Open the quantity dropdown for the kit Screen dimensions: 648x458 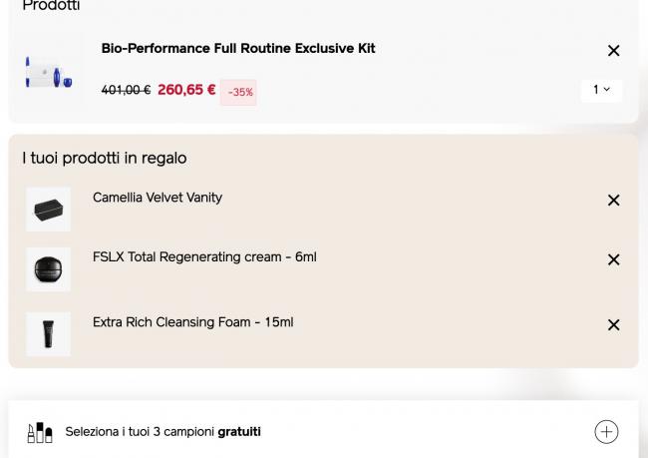point(601,90)
